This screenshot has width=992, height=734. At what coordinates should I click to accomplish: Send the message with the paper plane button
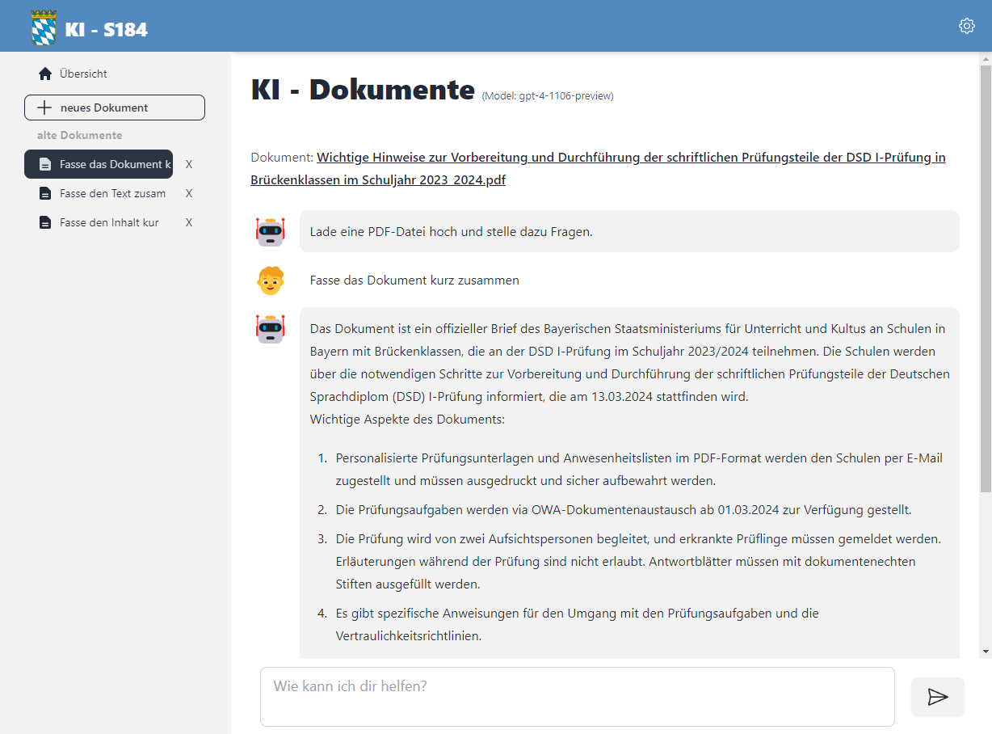[937, 697]
